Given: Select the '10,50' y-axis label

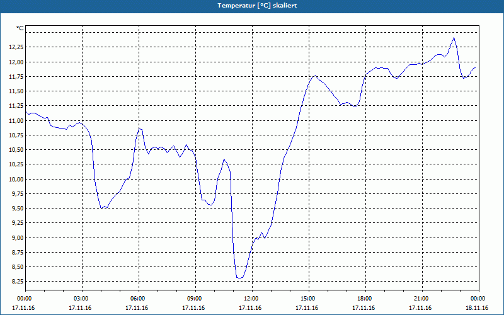Looking at the screenshot, I should (16, 150).
